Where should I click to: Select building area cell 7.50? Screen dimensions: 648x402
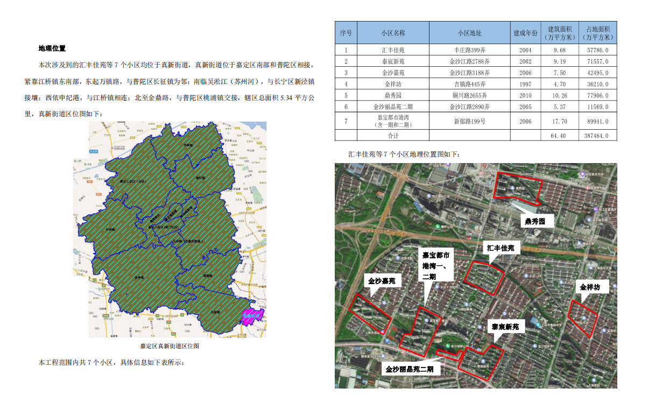click(x=559, y=73)
